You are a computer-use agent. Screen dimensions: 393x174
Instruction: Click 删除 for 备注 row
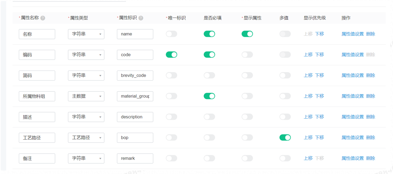click(x=370, y=158)
